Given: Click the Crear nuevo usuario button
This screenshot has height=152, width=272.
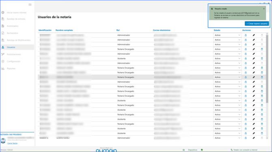Looking at the screenshot, I should click(257, 23).
